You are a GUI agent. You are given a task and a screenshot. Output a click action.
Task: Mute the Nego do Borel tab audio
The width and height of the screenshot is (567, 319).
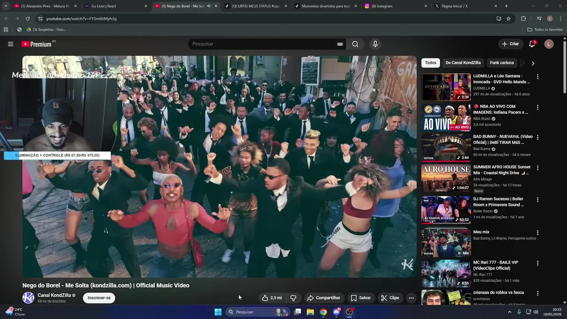209,6
